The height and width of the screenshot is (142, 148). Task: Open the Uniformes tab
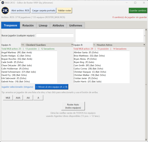point(76,25)
